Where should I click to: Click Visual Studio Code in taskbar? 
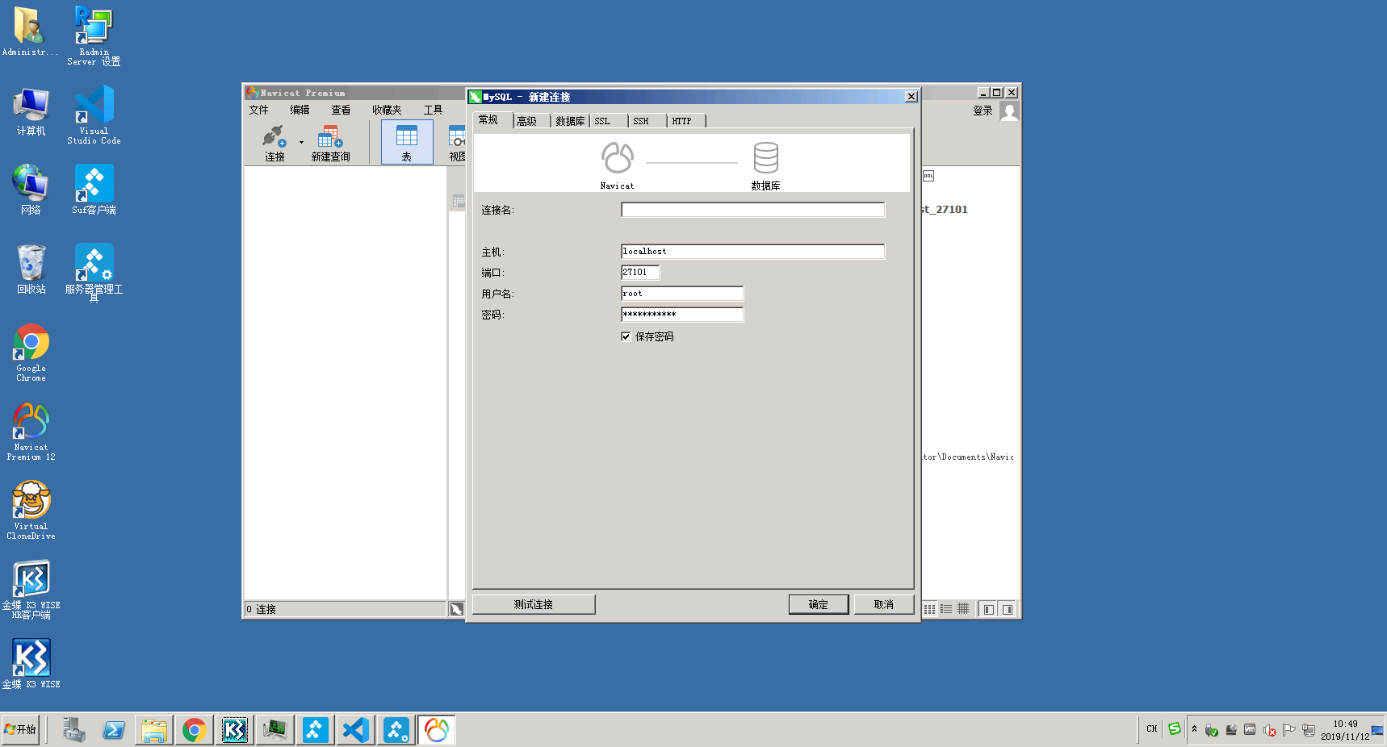[355, 730]
